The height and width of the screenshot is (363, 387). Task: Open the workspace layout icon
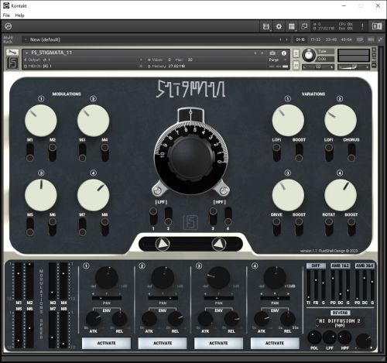click(x=292, y=26)
